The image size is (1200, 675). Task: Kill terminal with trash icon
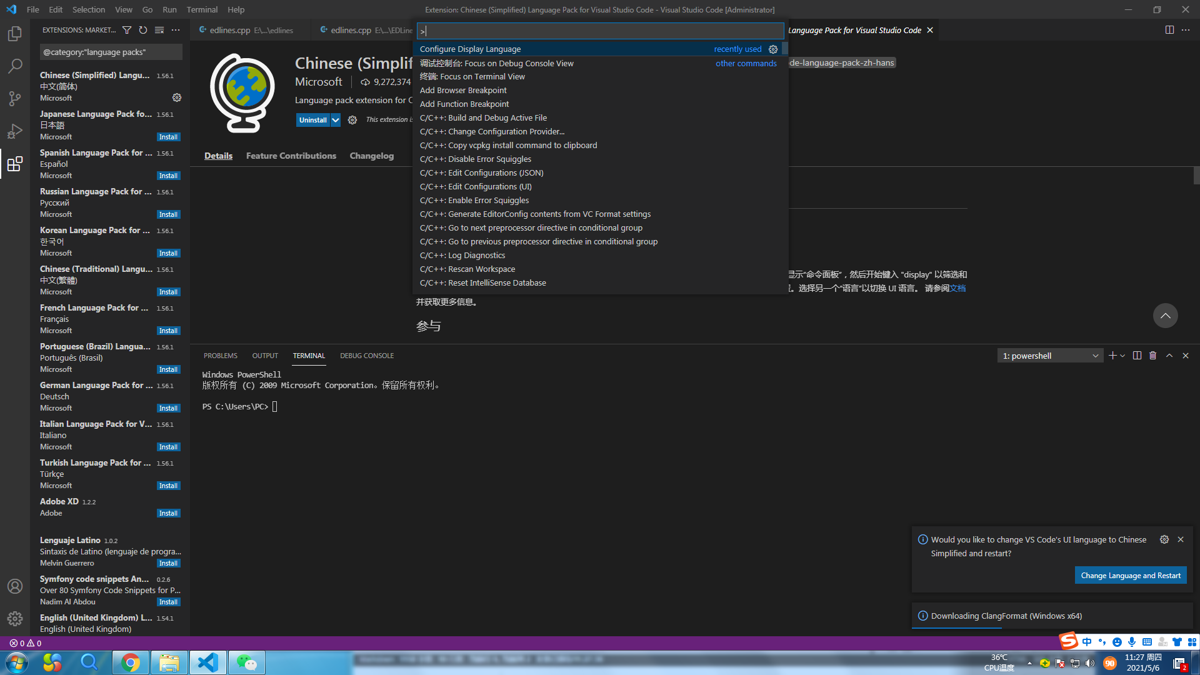[1153, 356]
